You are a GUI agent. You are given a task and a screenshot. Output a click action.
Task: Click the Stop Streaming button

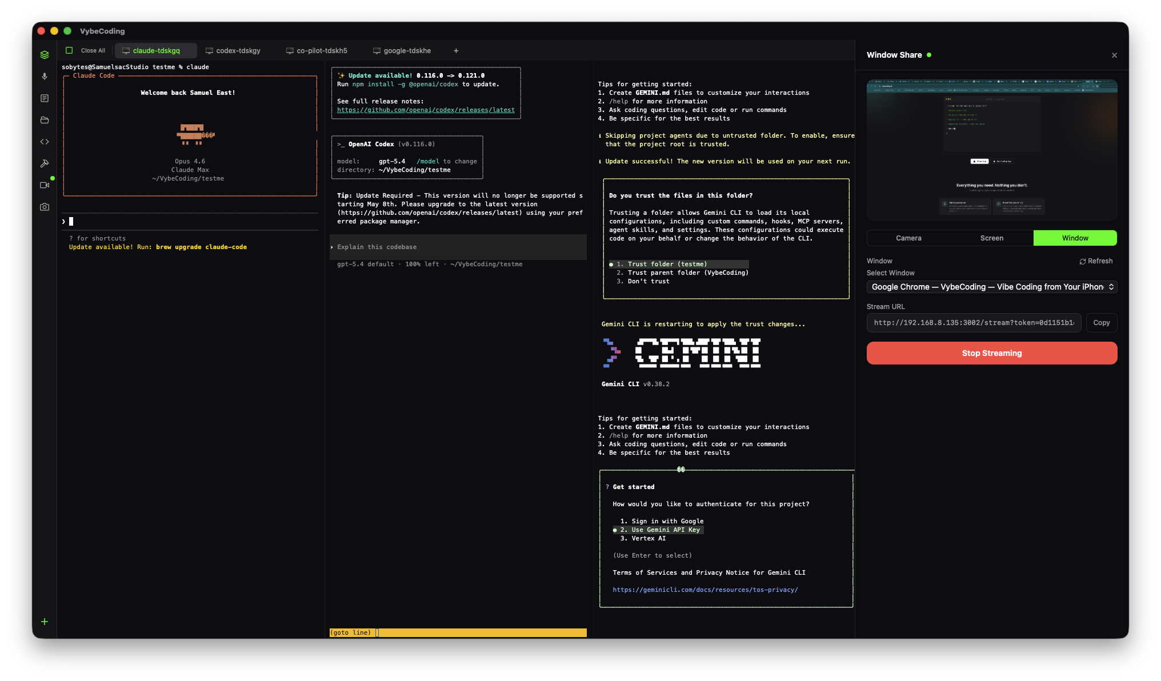point(991,352)
